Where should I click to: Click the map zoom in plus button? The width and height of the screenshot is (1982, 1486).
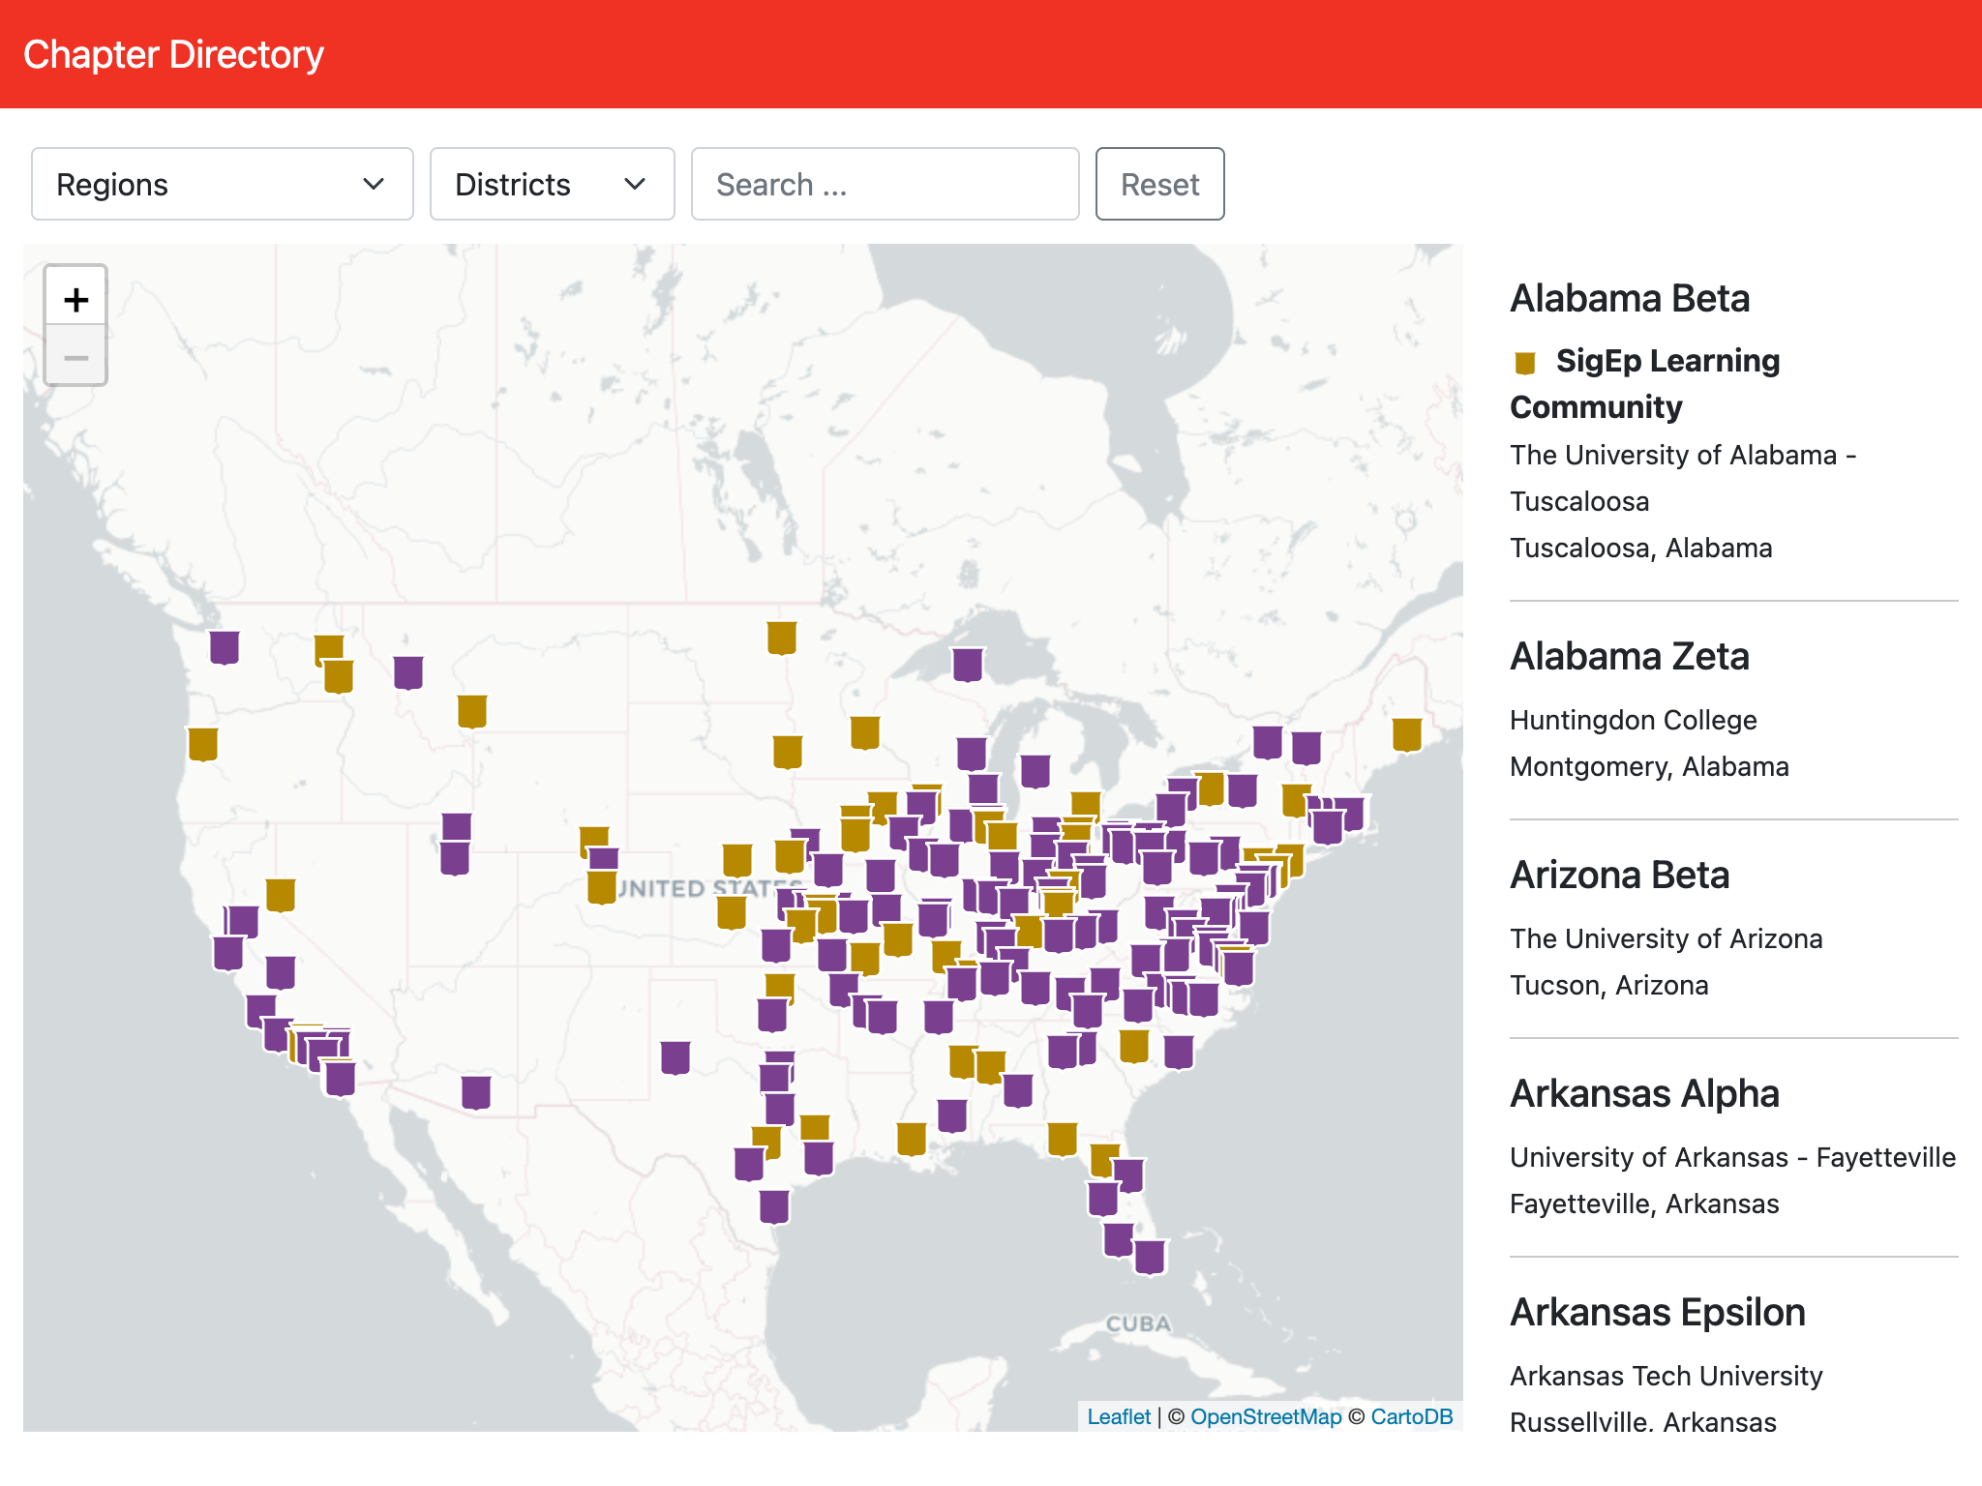point(75,299)
